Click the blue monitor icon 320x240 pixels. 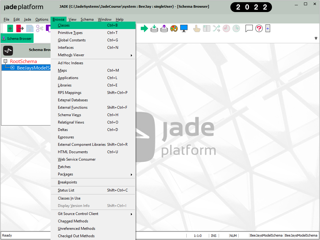(x=184, y=29)
